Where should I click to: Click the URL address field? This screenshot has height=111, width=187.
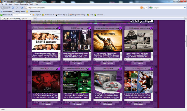[84, 8]
